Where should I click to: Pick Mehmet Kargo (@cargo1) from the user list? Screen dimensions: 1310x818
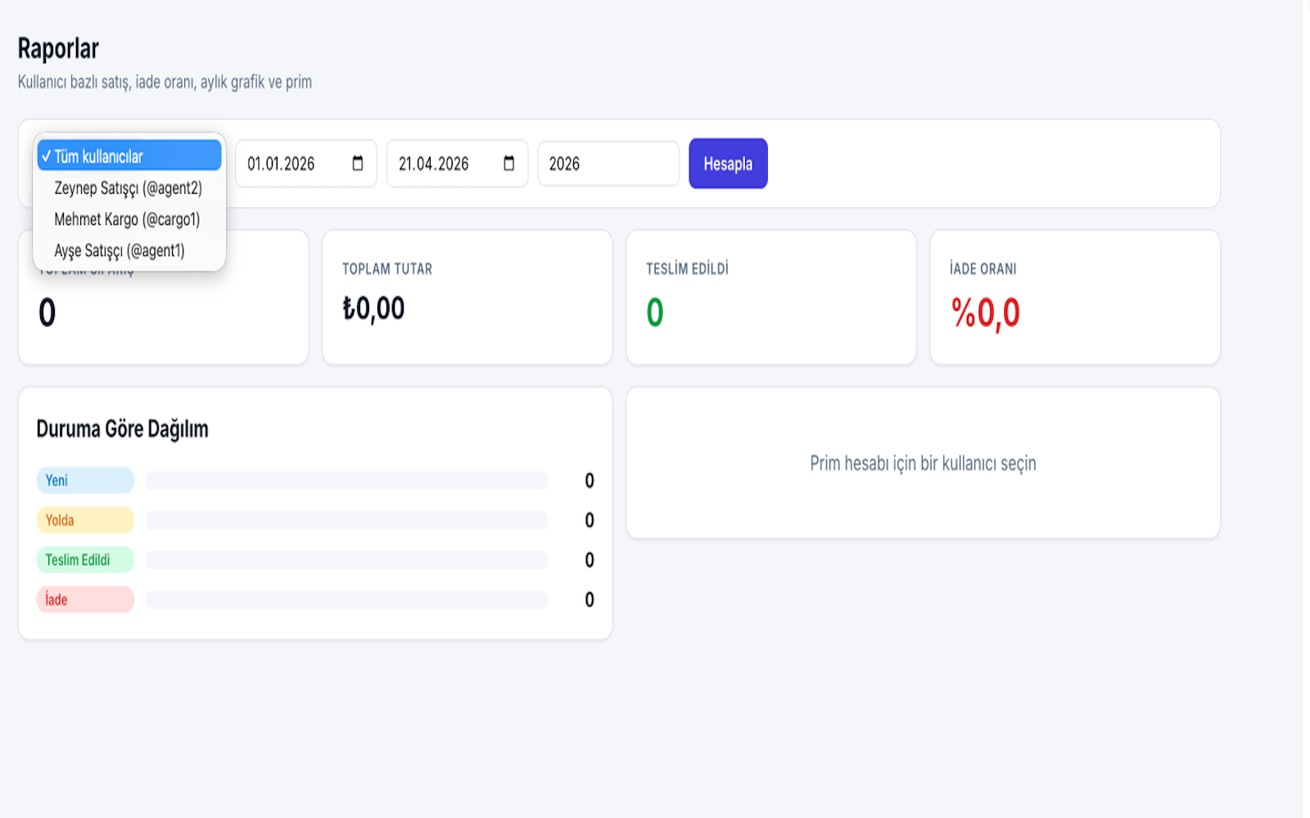pos(127,219)
